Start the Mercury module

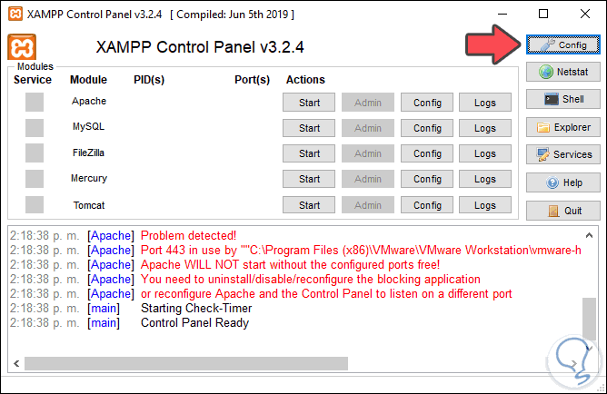coord(309,179)
